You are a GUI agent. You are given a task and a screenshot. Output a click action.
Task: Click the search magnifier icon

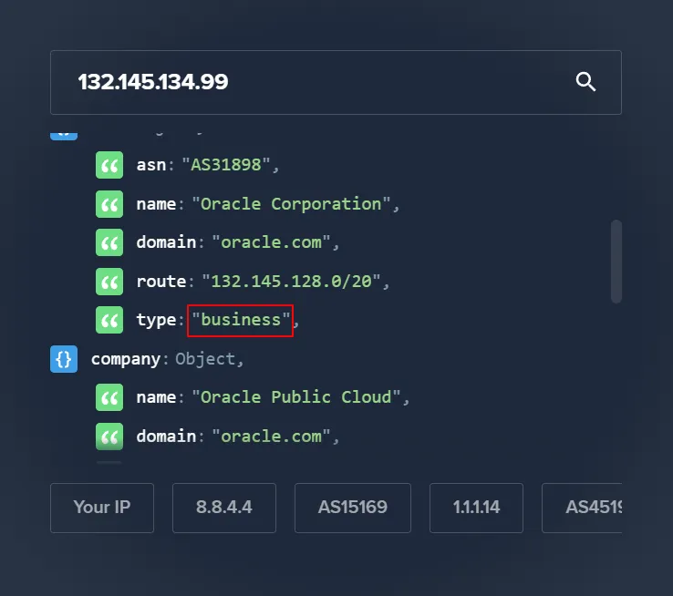pos(585,81)
